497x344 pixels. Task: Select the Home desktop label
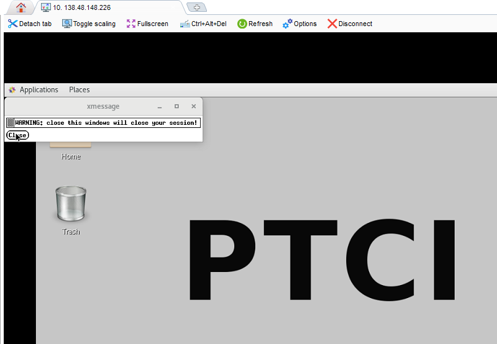(71, 157)
